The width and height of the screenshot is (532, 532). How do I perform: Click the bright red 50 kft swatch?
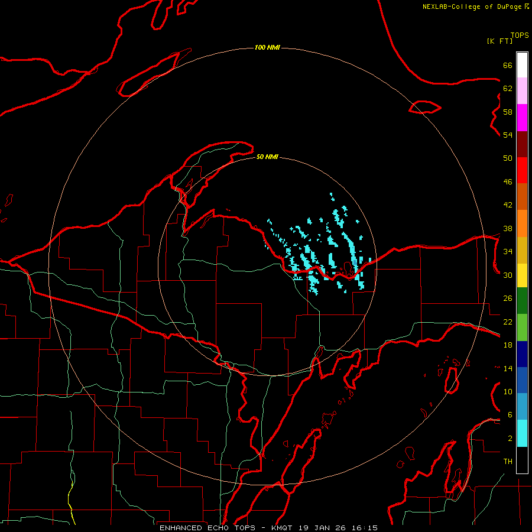[522, 170]
